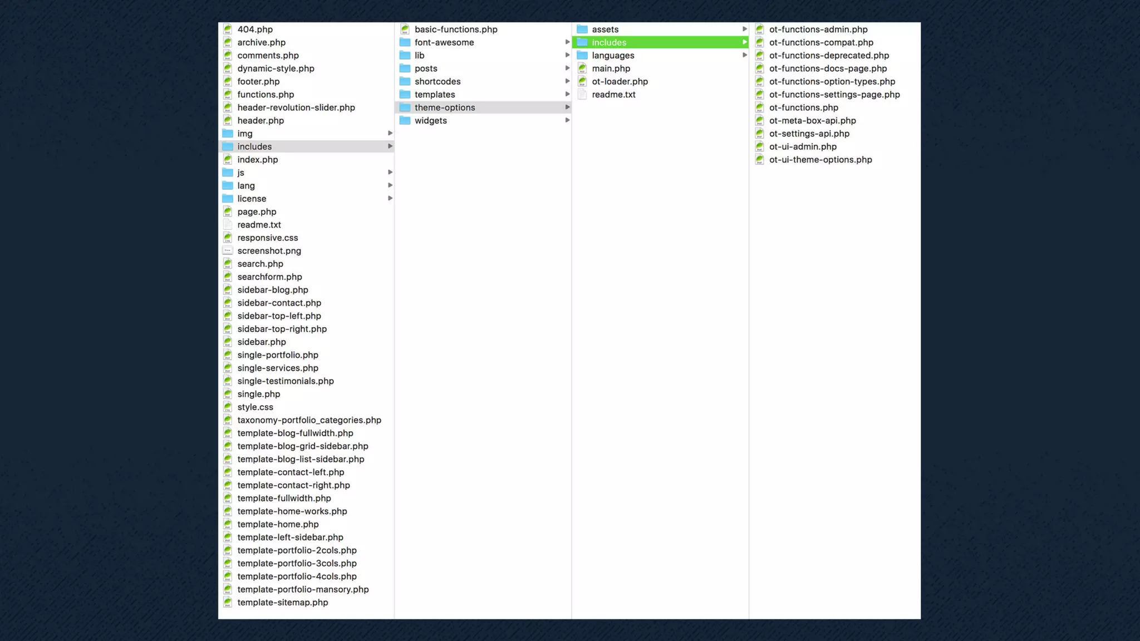Click the basic-functions.php file icon
The height and width of the screenshot is (641, 1140).
405,29
